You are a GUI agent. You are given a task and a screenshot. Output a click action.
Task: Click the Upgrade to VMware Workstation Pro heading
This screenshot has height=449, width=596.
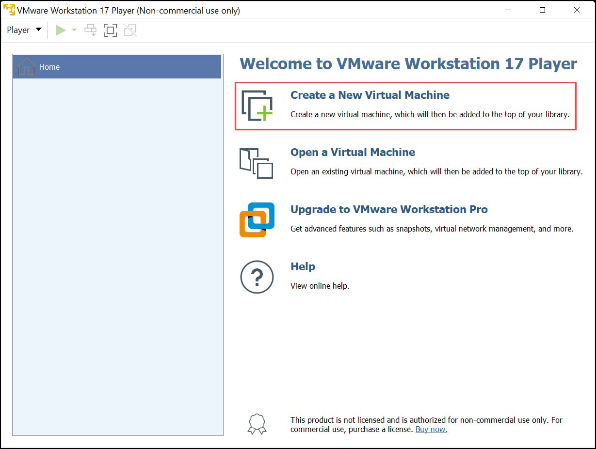click(x=389, y=210)
